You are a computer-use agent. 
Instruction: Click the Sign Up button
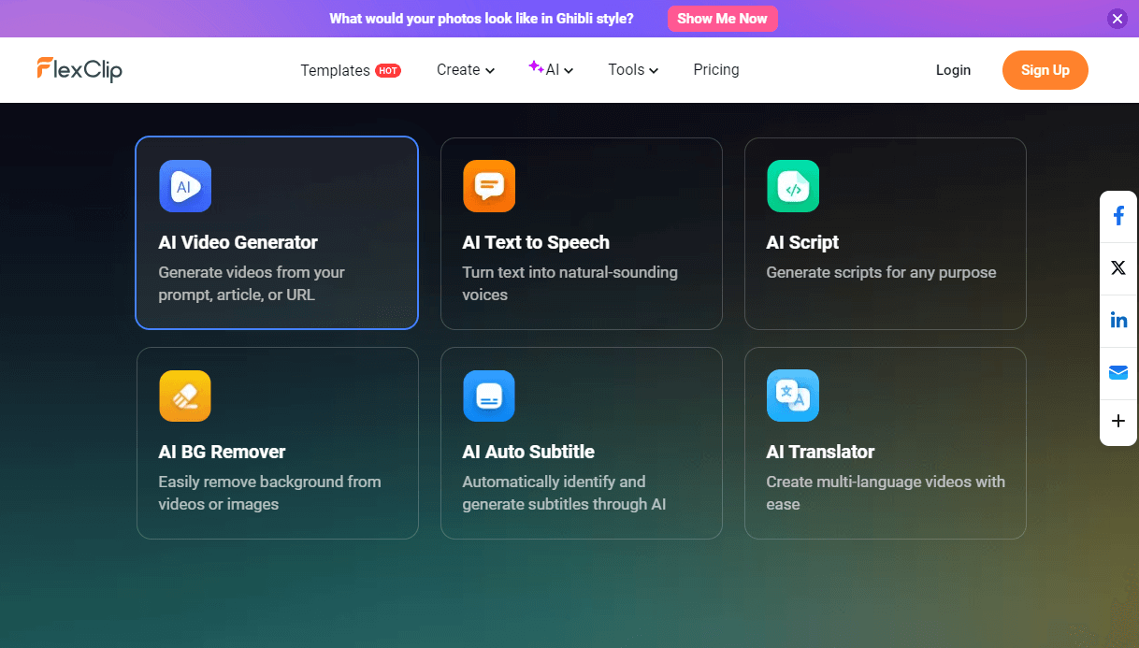(1045, 69)
